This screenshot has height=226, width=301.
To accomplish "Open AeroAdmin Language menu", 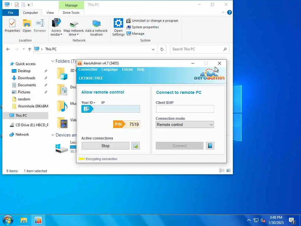I will (110, 69).
